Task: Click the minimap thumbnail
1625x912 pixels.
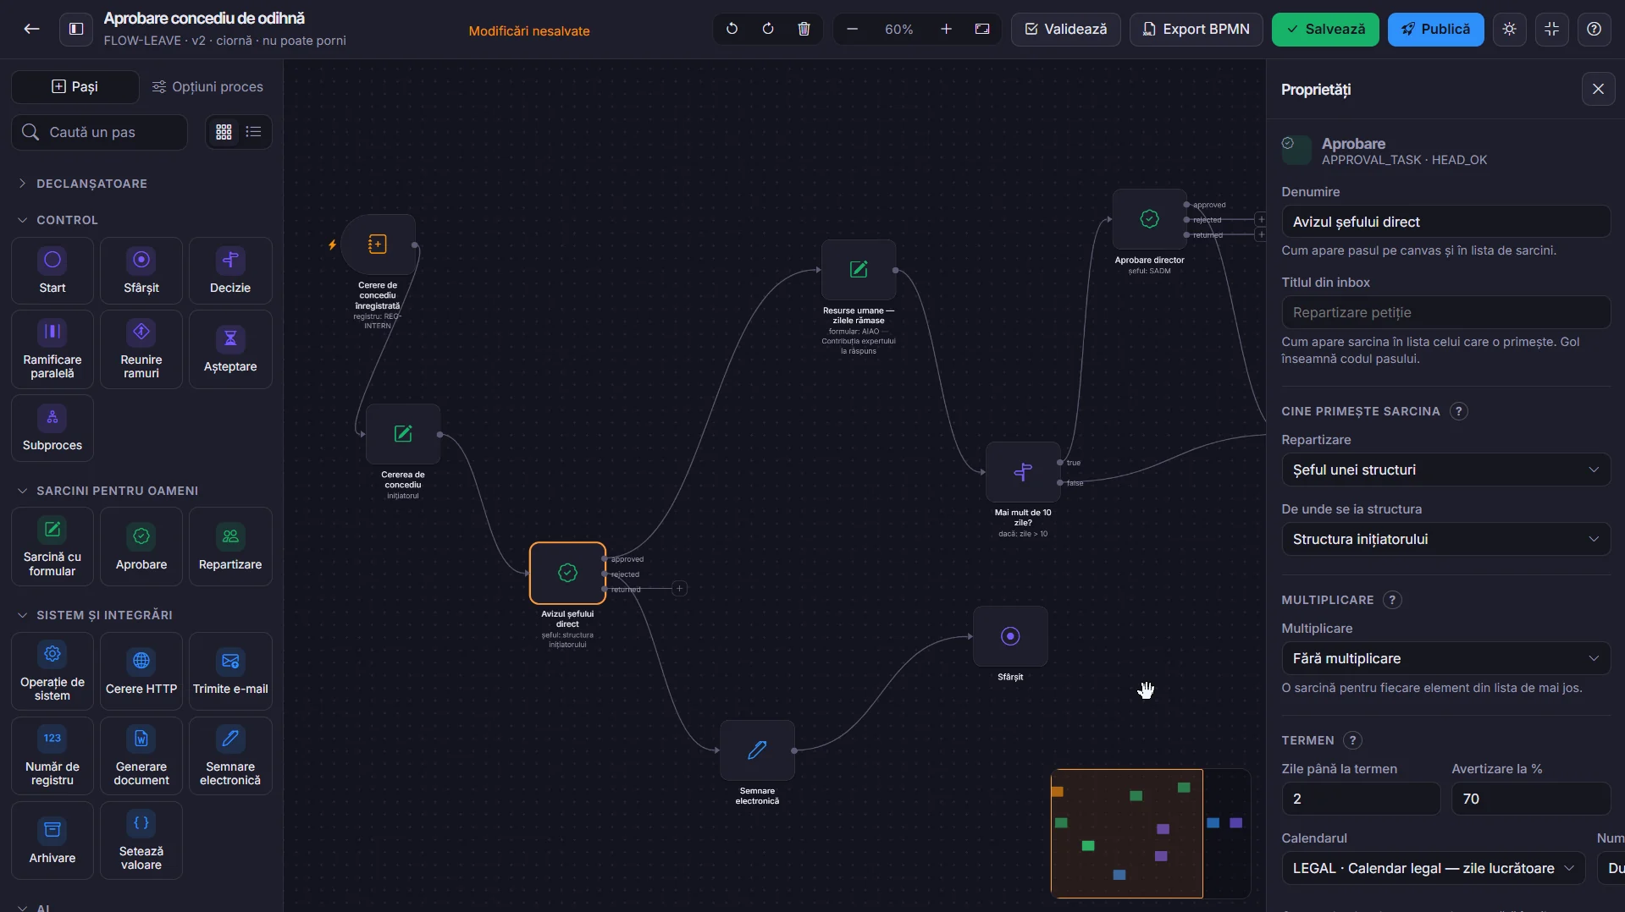Action: (x=1150, y=833)
